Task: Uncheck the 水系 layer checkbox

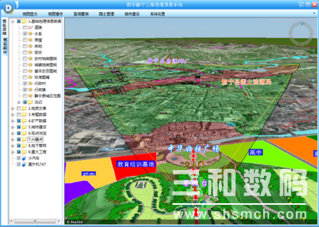Action: (25, 34)
